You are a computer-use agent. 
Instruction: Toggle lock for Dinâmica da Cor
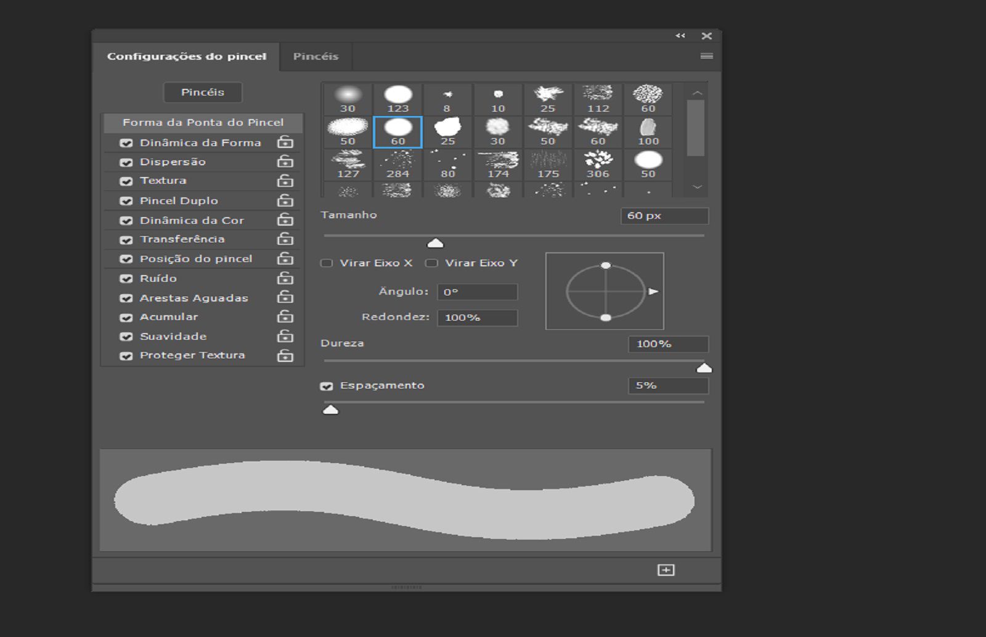point(285,220)
